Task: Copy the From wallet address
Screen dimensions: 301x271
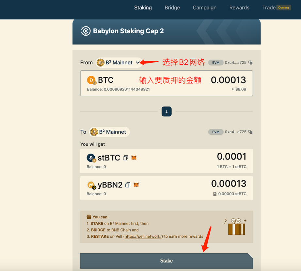Action: point(250,62)
